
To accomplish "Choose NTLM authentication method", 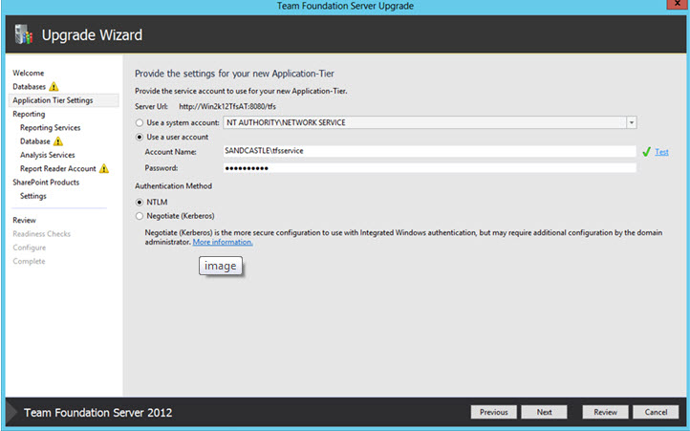I will click(x=140, y=202).
